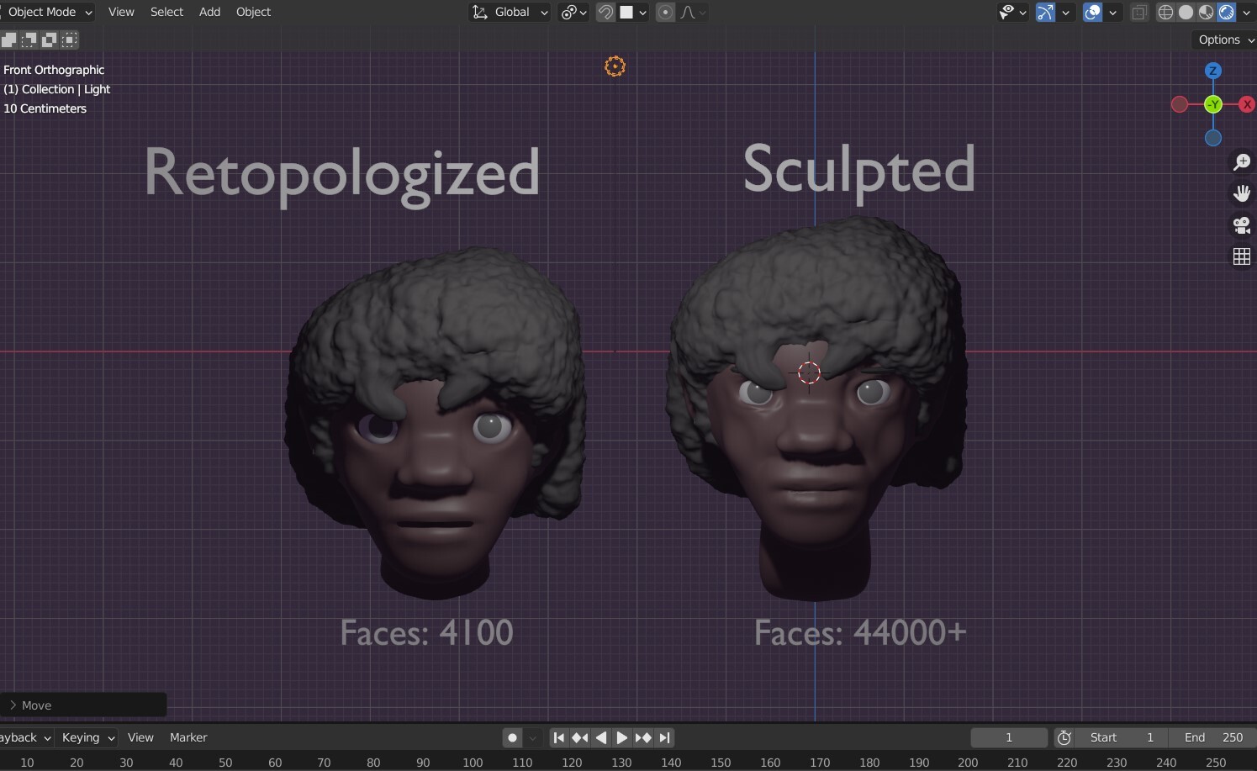
Task: Toggle proportional editing in the header
Action: [x=665, y=12]
